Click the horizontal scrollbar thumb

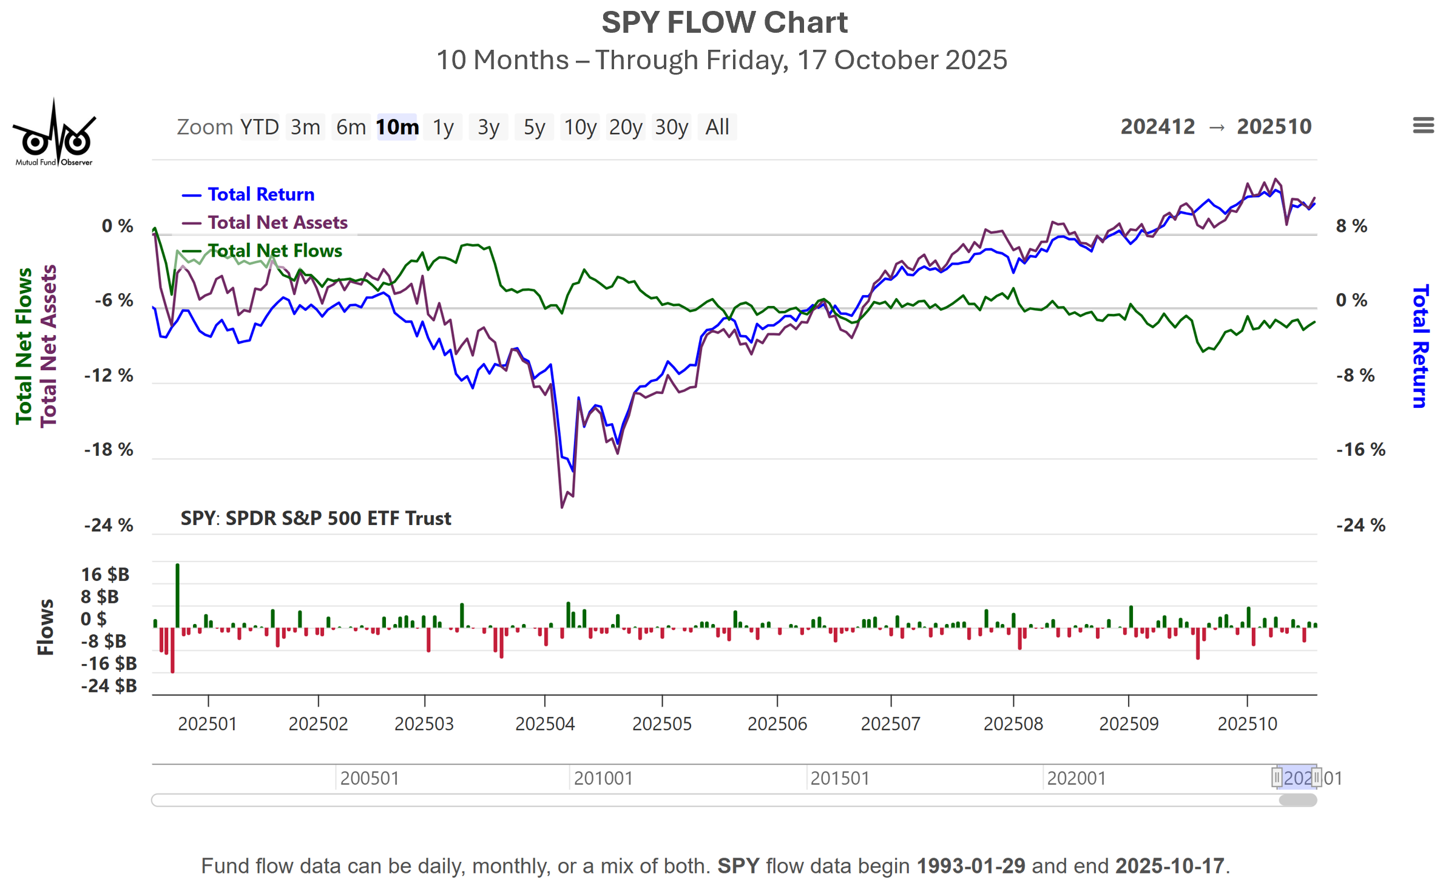coord(1297,801)
